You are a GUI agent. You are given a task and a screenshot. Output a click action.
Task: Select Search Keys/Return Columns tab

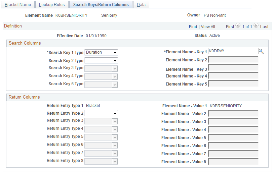click(x=101, y=4)
